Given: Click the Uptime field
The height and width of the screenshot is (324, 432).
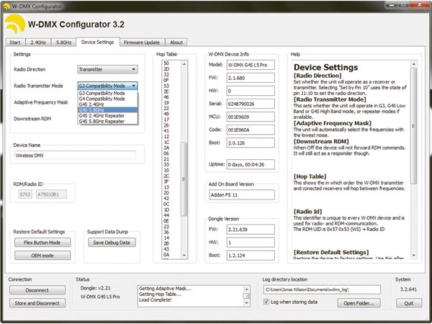Looking at the screenshot, I should tap(251, 164).
